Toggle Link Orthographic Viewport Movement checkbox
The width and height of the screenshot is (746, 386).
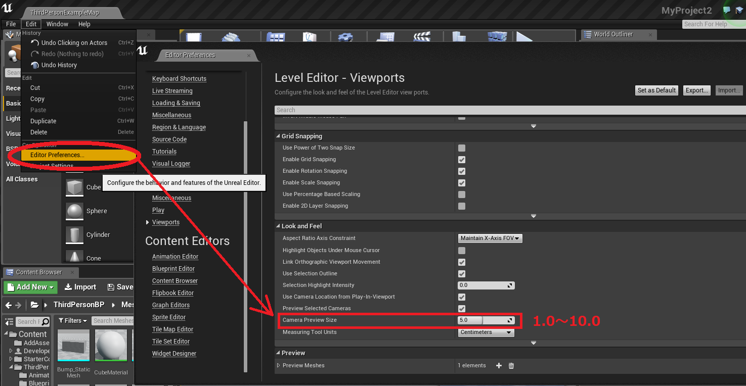[x=462, y=262]
